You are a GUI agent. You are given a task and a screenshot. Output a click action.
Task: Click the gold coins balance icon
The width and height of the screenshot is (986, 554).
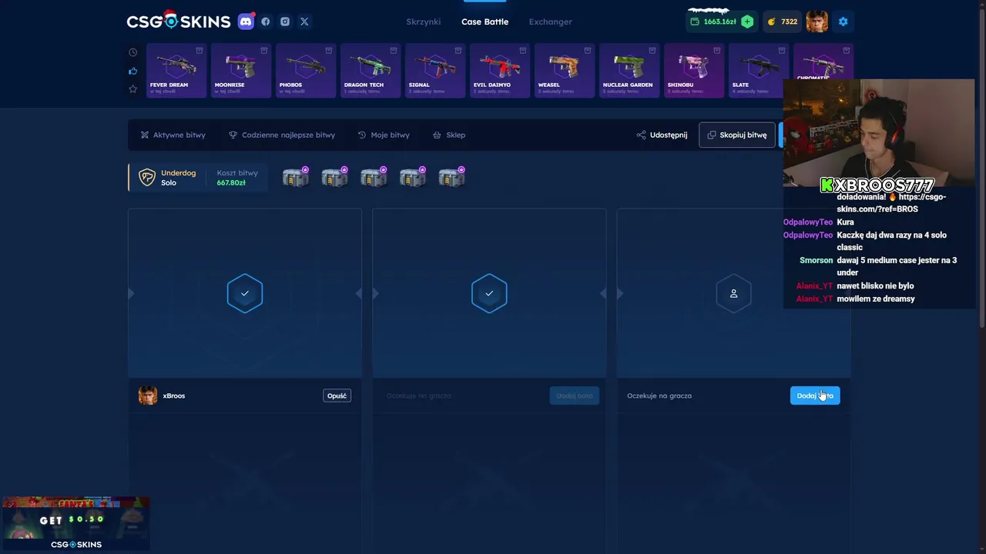(771, 22)
